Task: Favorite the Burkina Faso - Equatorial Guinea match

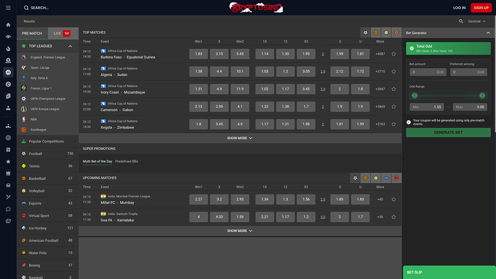Action: 394,54
